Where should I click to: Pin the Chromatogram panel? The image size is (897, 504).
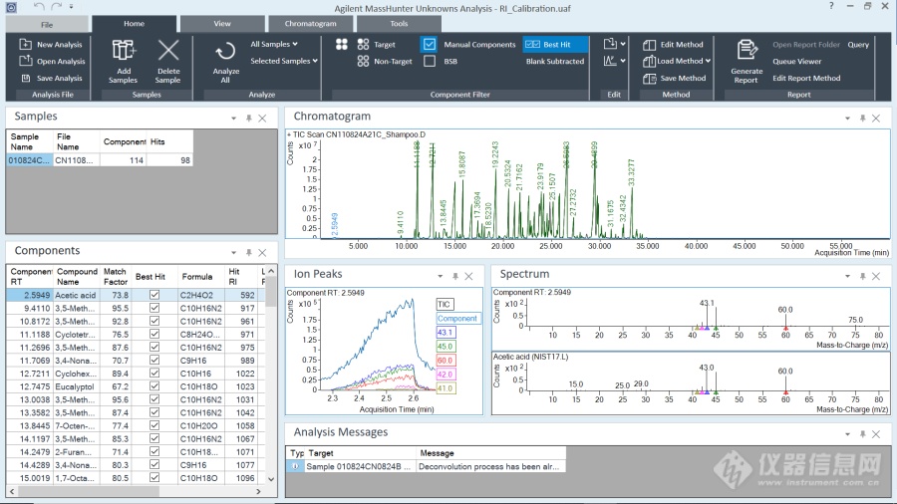[863, 119]
